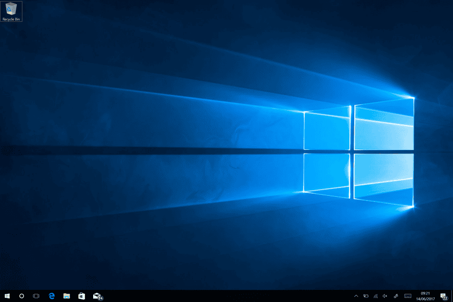
Task: Launch Microsoft Edge from the taskbar
Action: point(51,295)
